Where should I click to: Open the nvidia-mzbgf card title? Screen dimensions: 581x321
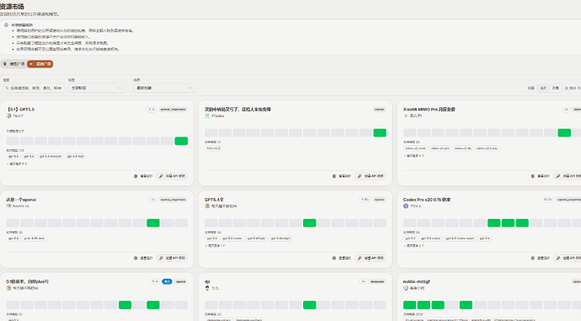(417, 281)
